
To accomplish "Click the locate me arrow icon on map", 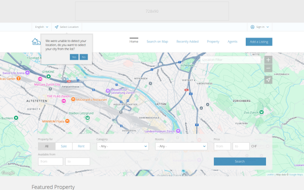I will [268, 80].
